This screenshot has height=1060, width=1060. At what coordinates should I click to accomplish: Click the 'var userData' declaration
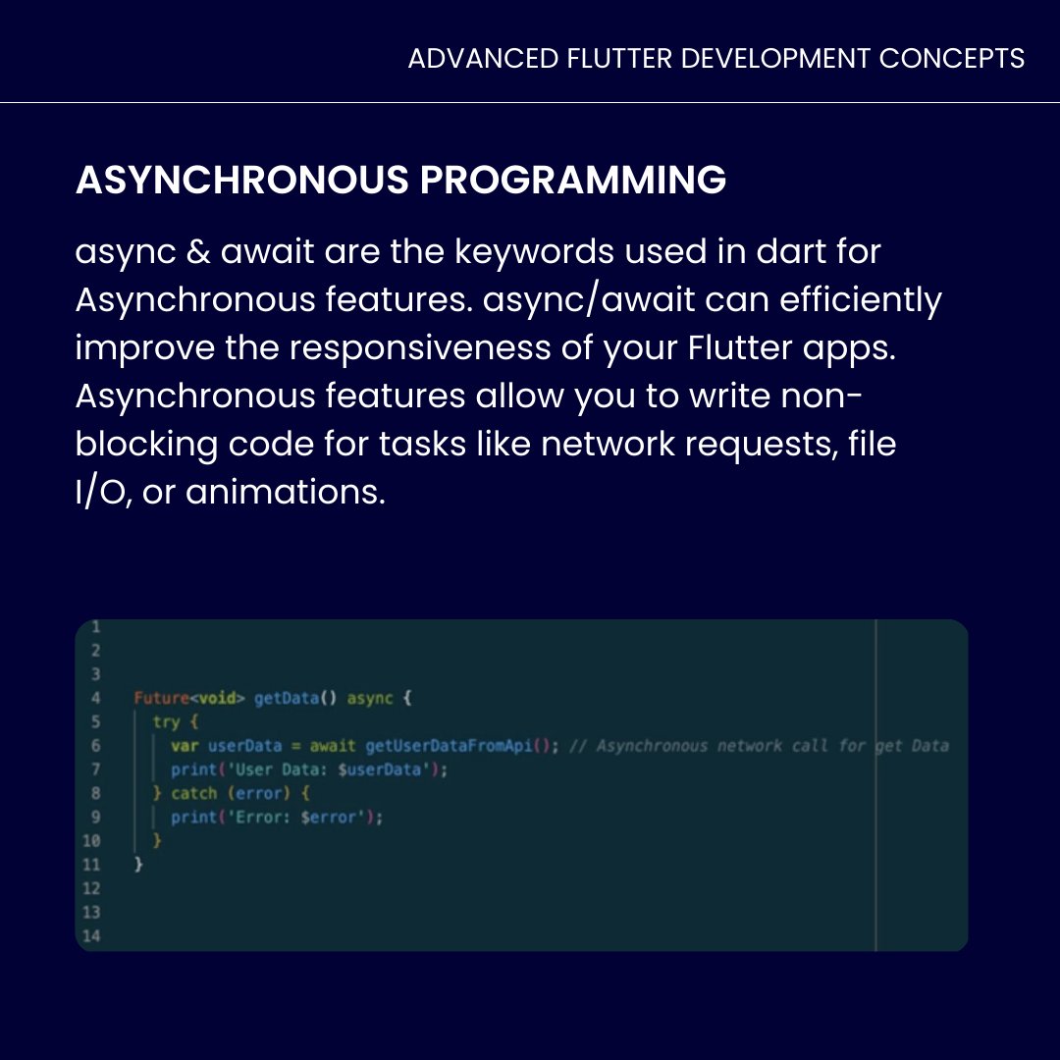226,746
